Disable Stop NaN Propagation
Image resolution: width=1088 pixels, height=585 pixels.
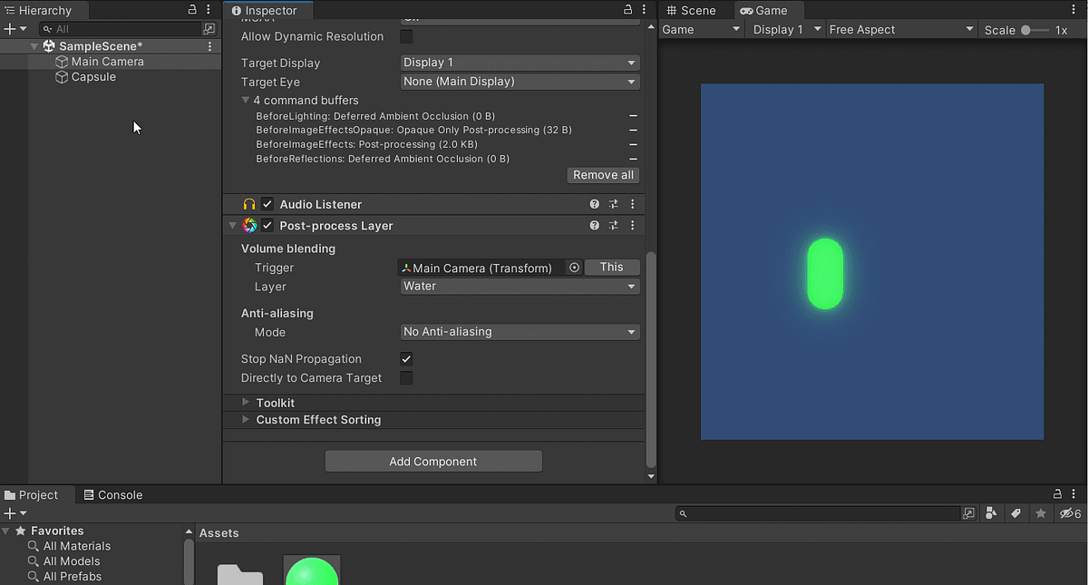406,358
